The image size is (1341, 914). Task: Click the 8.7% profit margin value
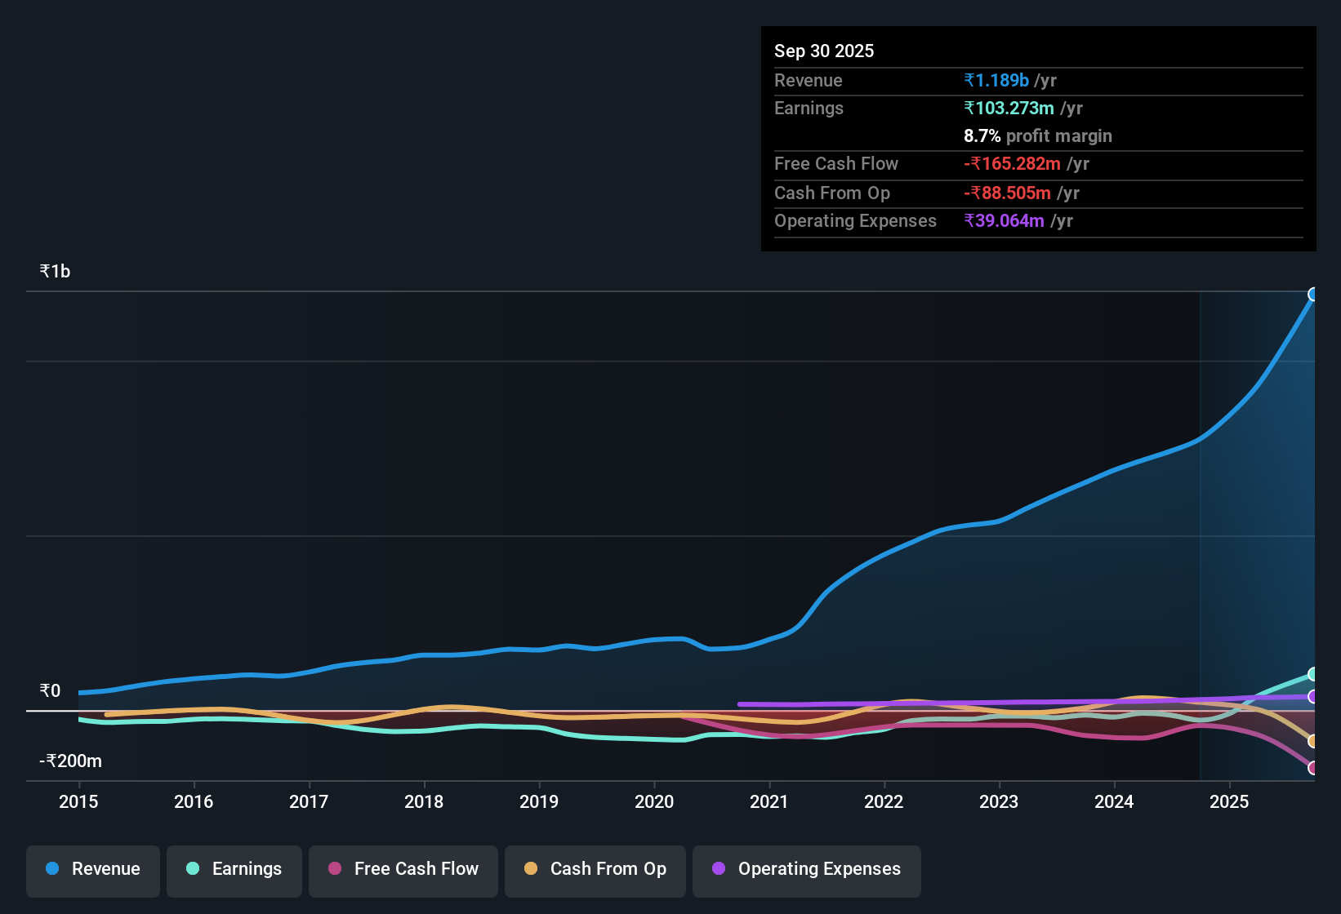[1038, 136]
